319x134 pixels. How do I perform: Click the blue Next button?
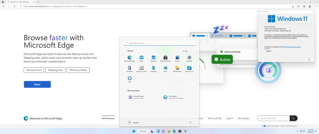pyautogui.click(x=37, y=84)
